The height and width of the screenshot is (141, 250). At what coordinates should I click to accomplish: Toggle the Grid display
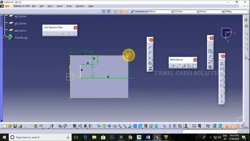[104, 11]
